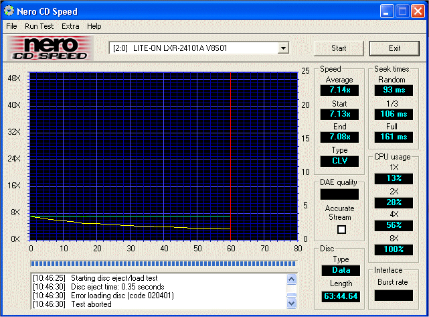Open the drive selection dropdown arrow
The height and width of the screenshot is (317, 429).
[283, 48]
